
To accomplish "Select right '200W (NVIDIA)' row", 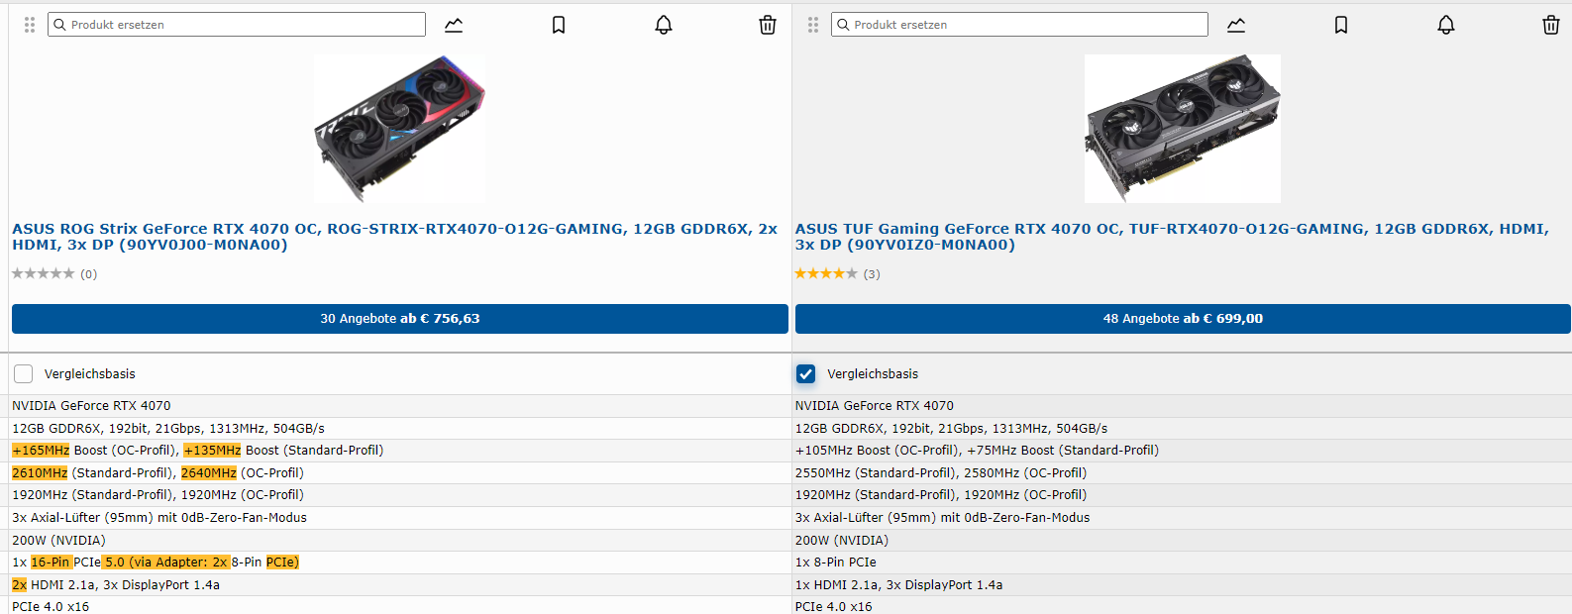I will tap(1182, 541).
